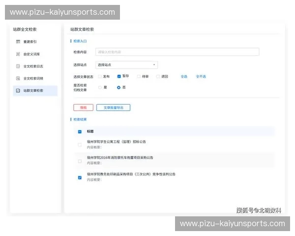Click the 标题 column header

click(90, 131)
